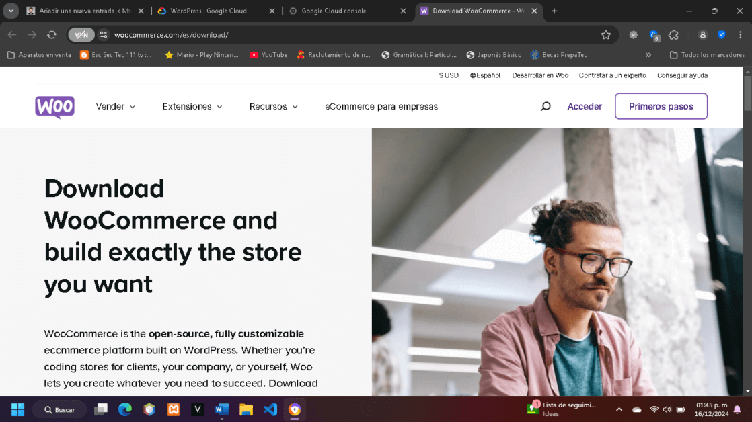Image resolution: width=752 pixels, height=422 pixels.
Task: Expand the Recursos dropdown menu
Action: pos(273,106)
